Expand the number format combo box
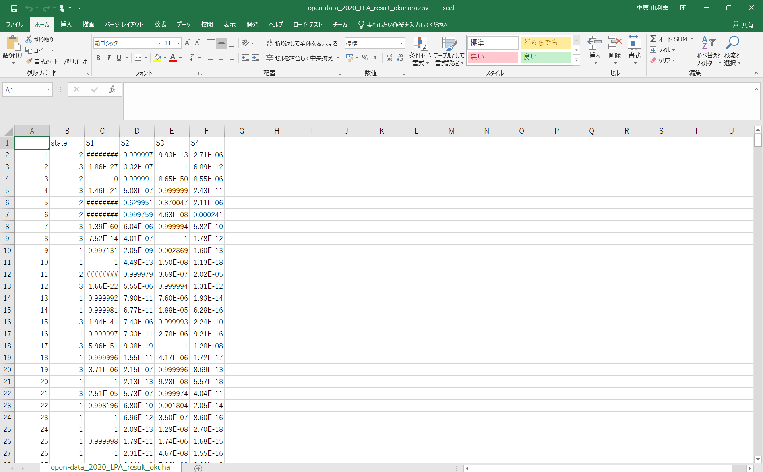The height and width of the screenshot is (472, 763). point(401,43)
